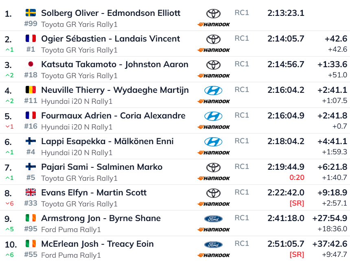Image resolution: width=350 pixels, height=263 pixels.
Task: Click the Belgian flag beside Neuville Thierry
Action: point(31,90)
